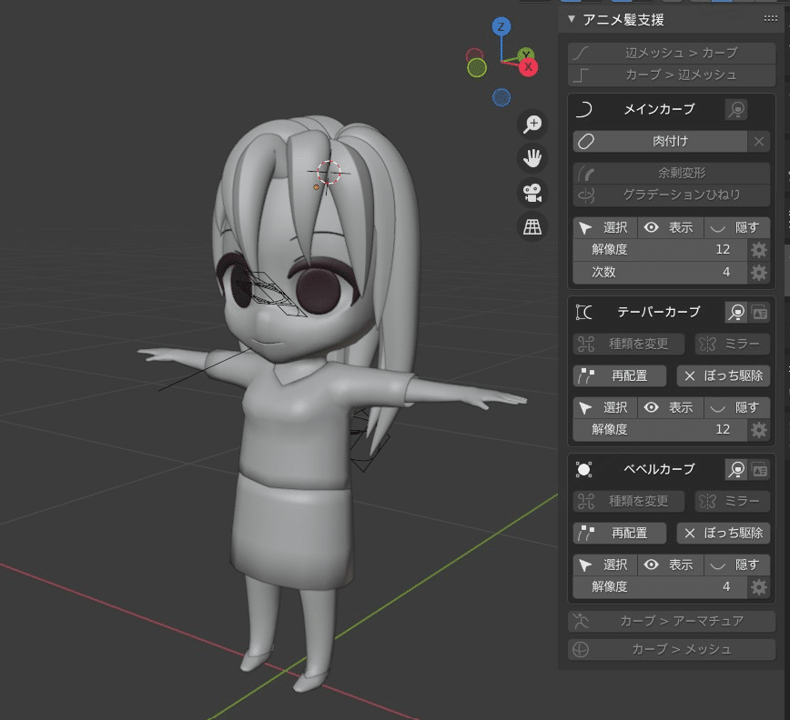Viewport: 790px width, 720px height.
Task: Adjust メインカーブ 解像度 value 12
Action: pos(660,250)
